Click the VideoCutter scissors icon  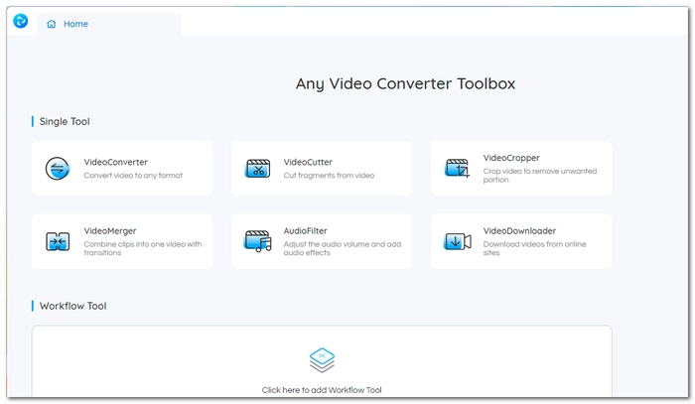click(258, 169)
